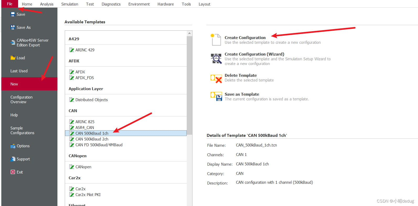
Task: Click the Save as Template title
Action: [242, 94]
